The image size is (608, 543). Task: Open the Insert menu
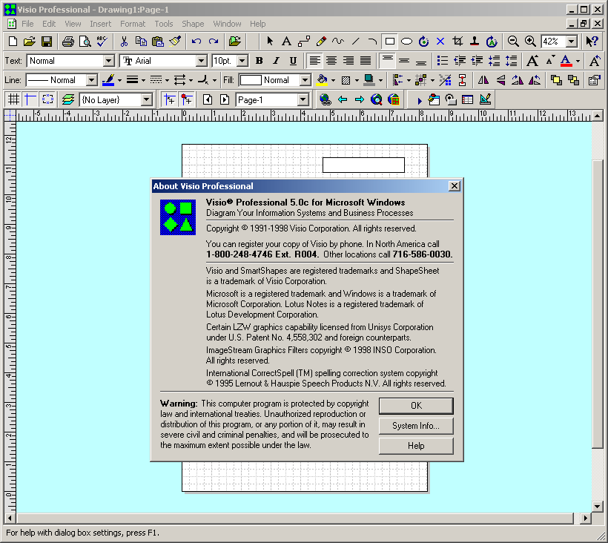(x=100, y=24)
